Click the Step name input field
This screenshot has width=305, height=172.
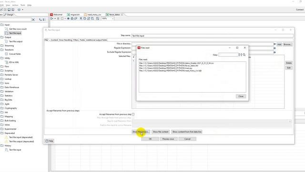(x=212, y=36)
